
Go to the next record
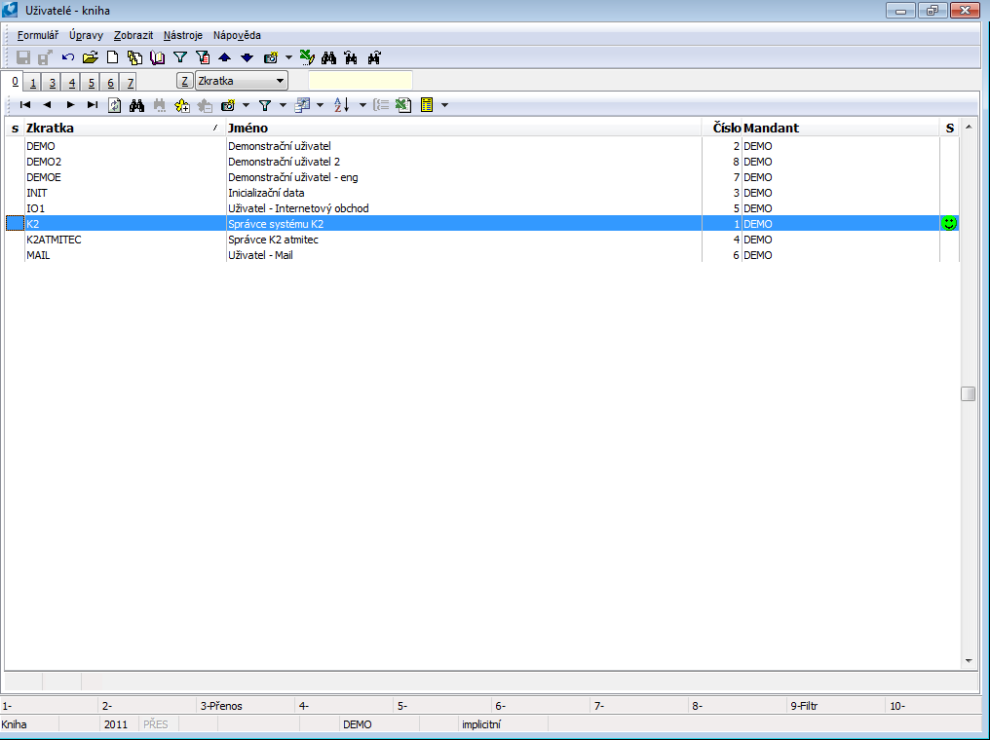(70, 105)
